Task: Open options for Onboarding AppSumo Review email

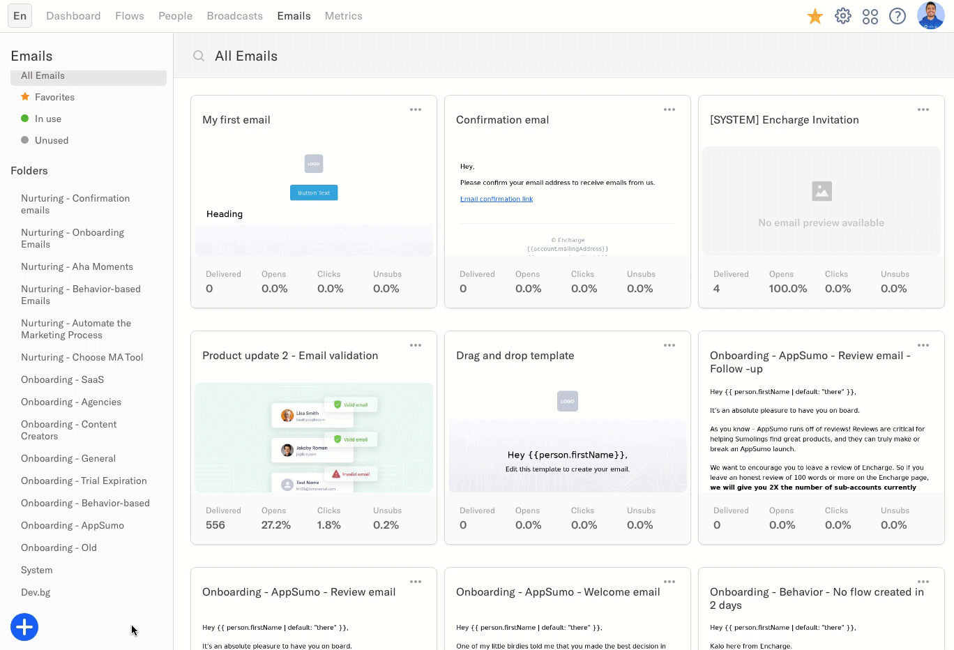Action: click(x=416, y=582)
